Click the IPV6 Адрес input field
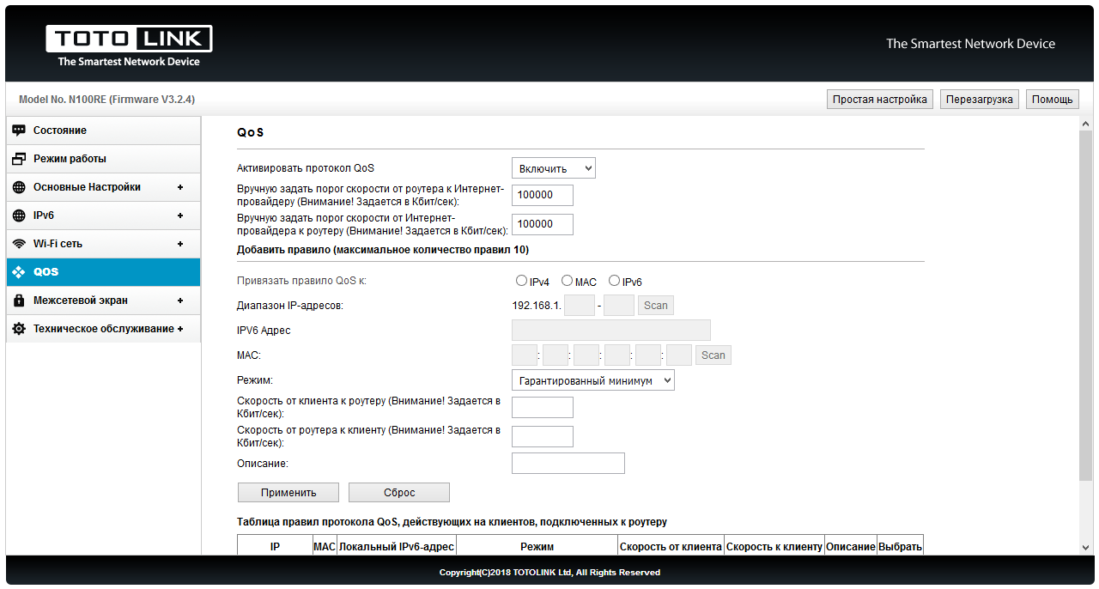This screenshot has height=589, width=1099. pos(611,331)
